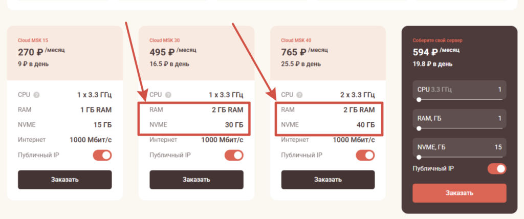Click the Соберите свой сервер heading

[437, 40]
